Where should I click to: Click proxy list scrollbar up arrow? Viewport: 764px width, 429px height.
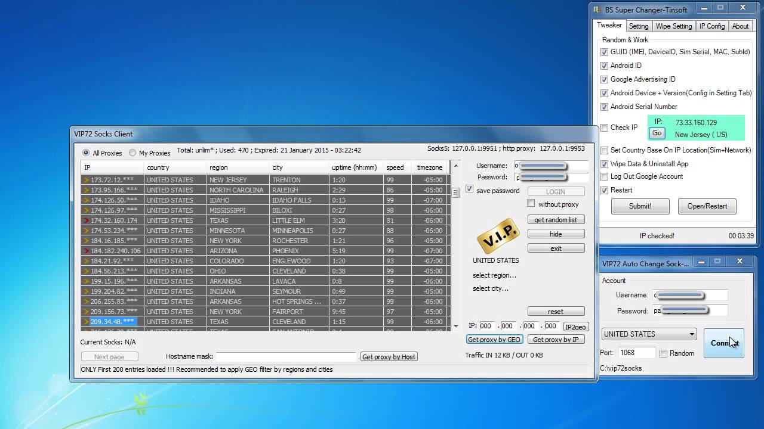(x=456, y=166)
